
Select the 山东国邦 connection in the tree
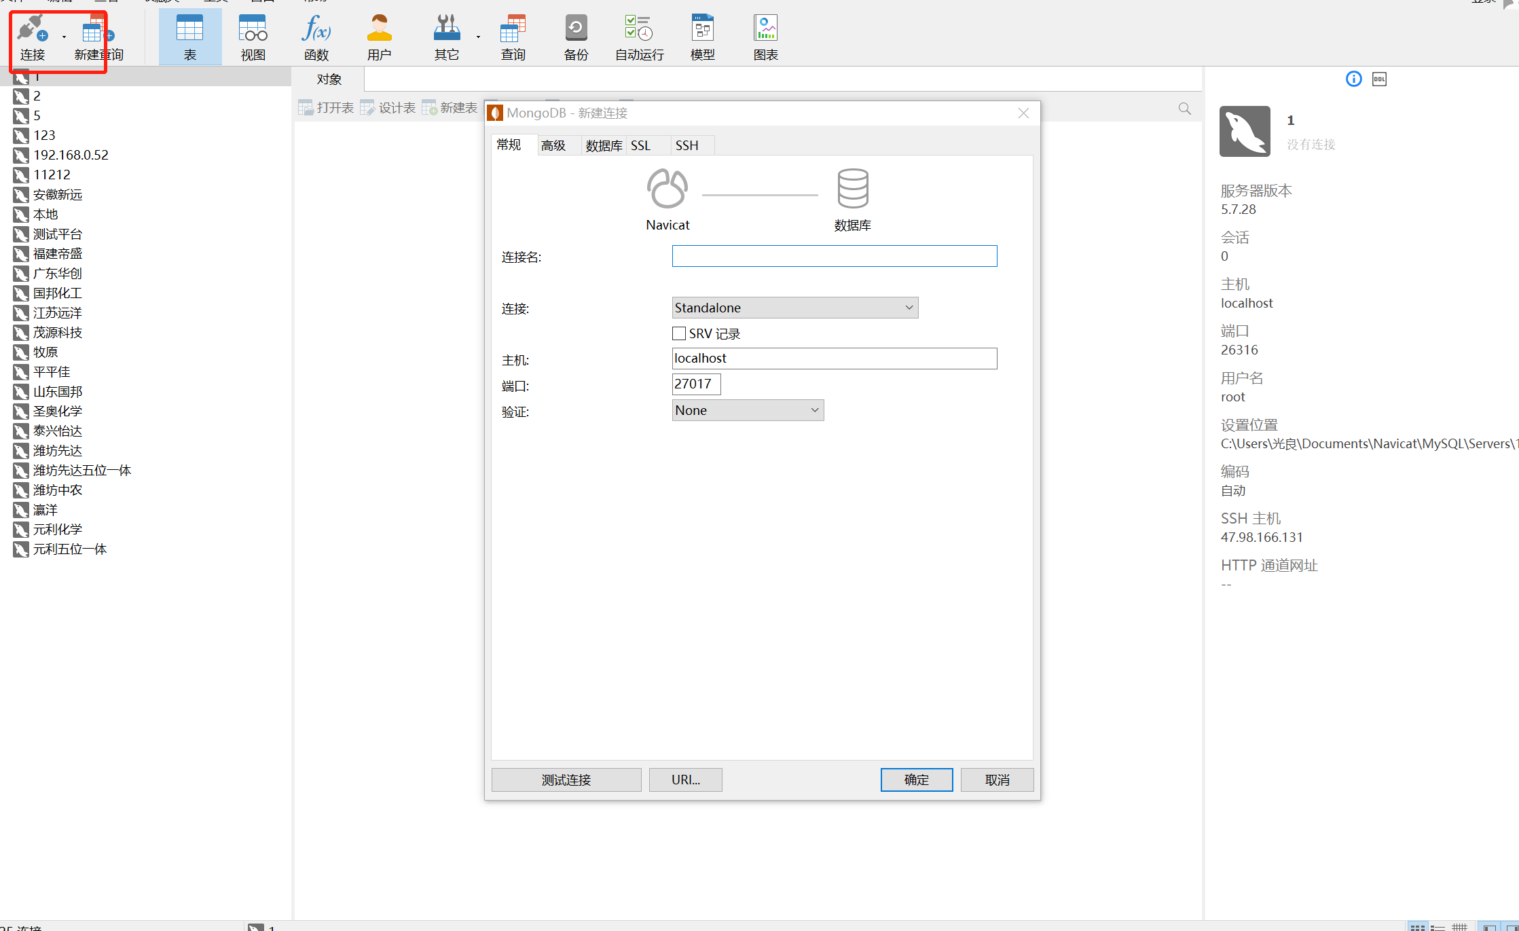pyautogui.click(x=58, y=391)
